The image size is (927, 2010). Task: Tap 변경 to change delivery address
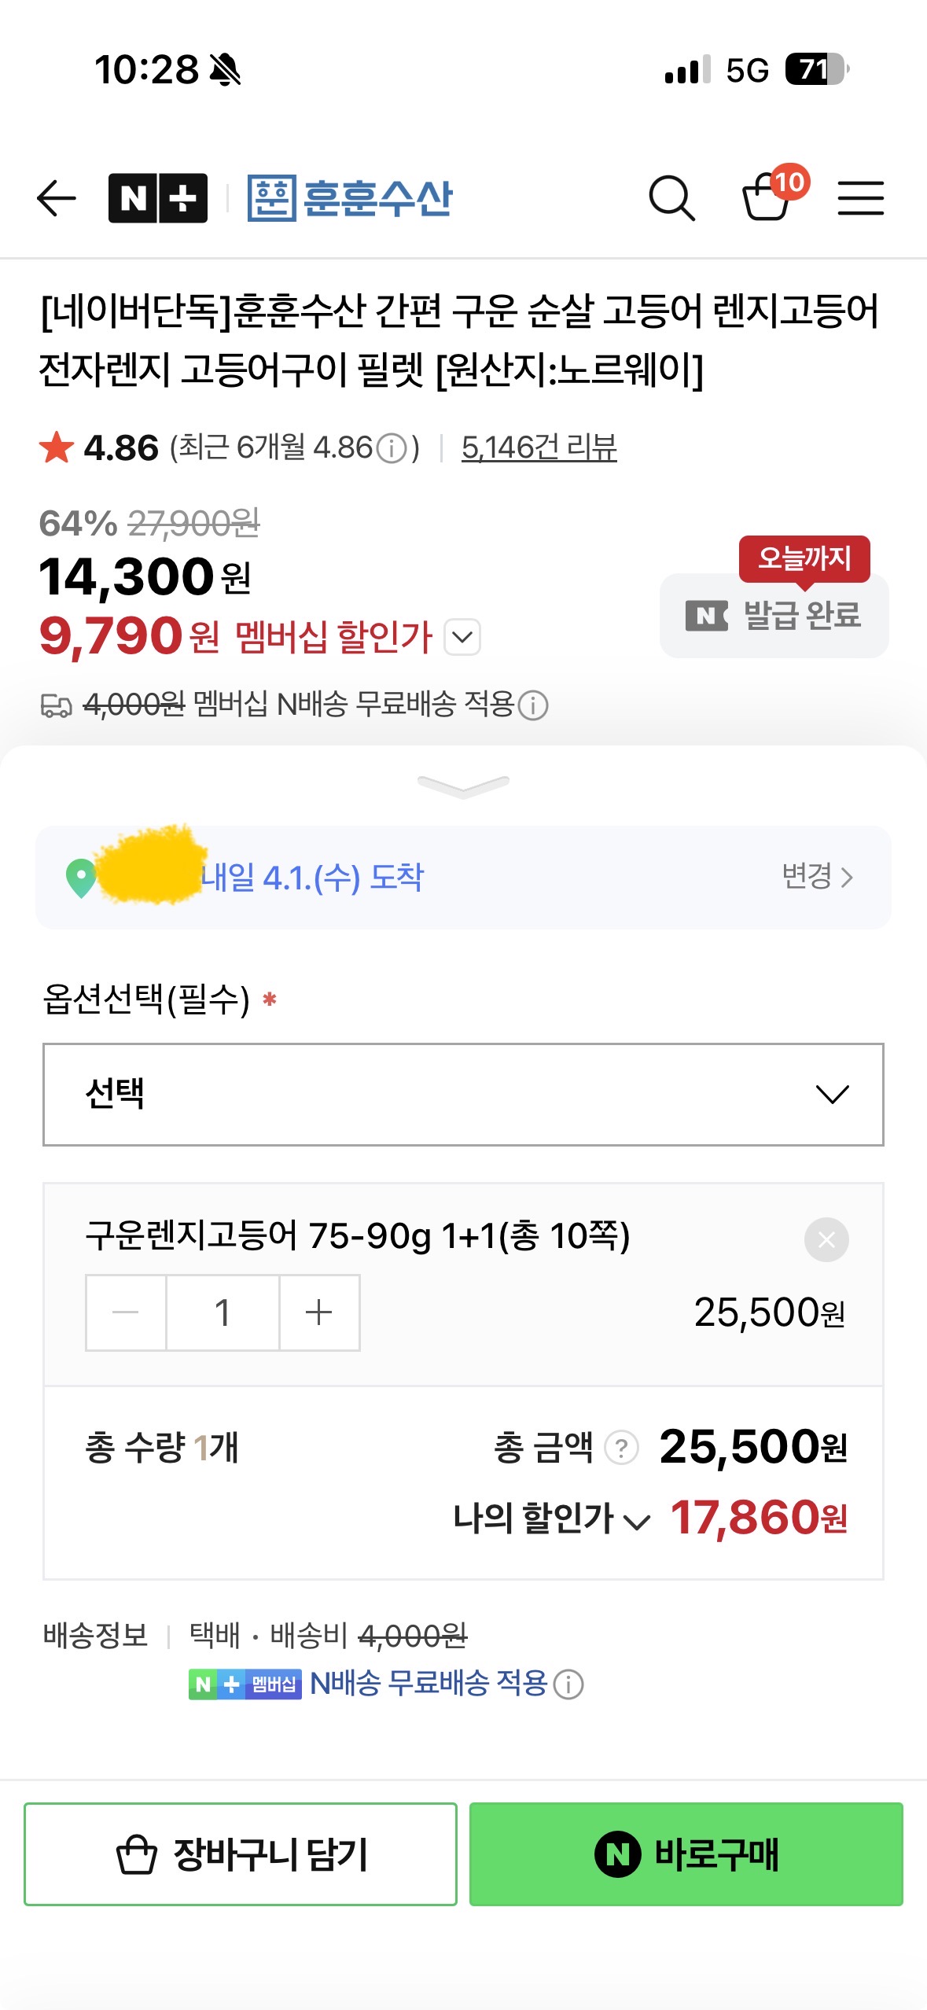817,876
